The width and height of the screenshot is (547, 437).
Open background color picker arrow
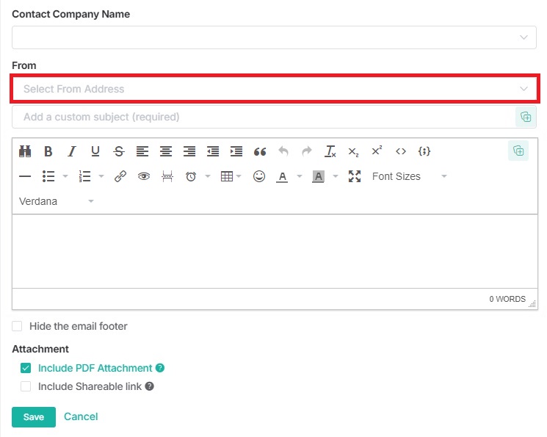[336, 176]
